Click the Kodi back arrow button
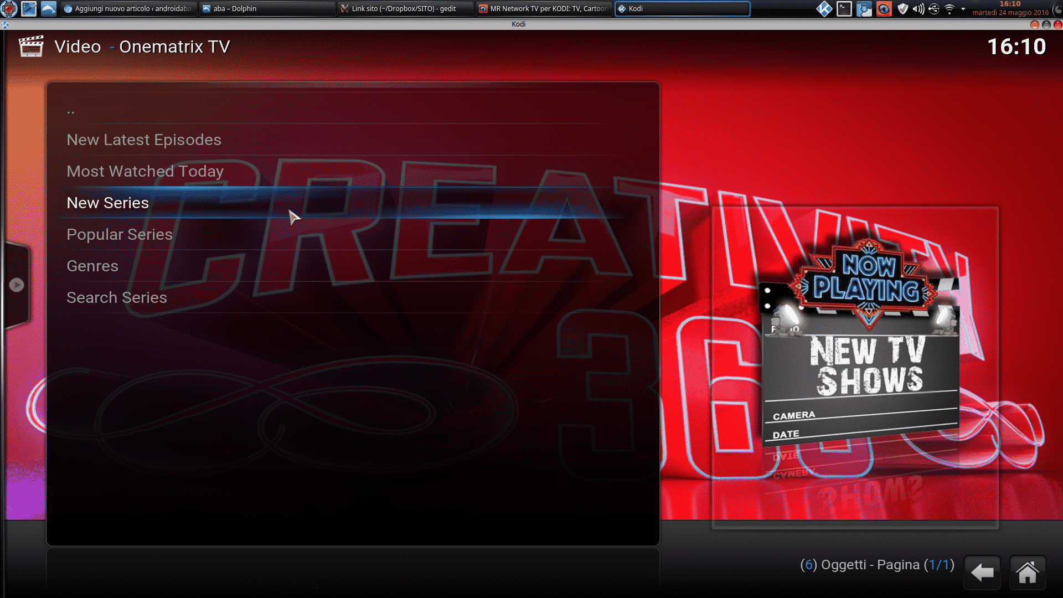1063x598 pixels. pos(982,572)
